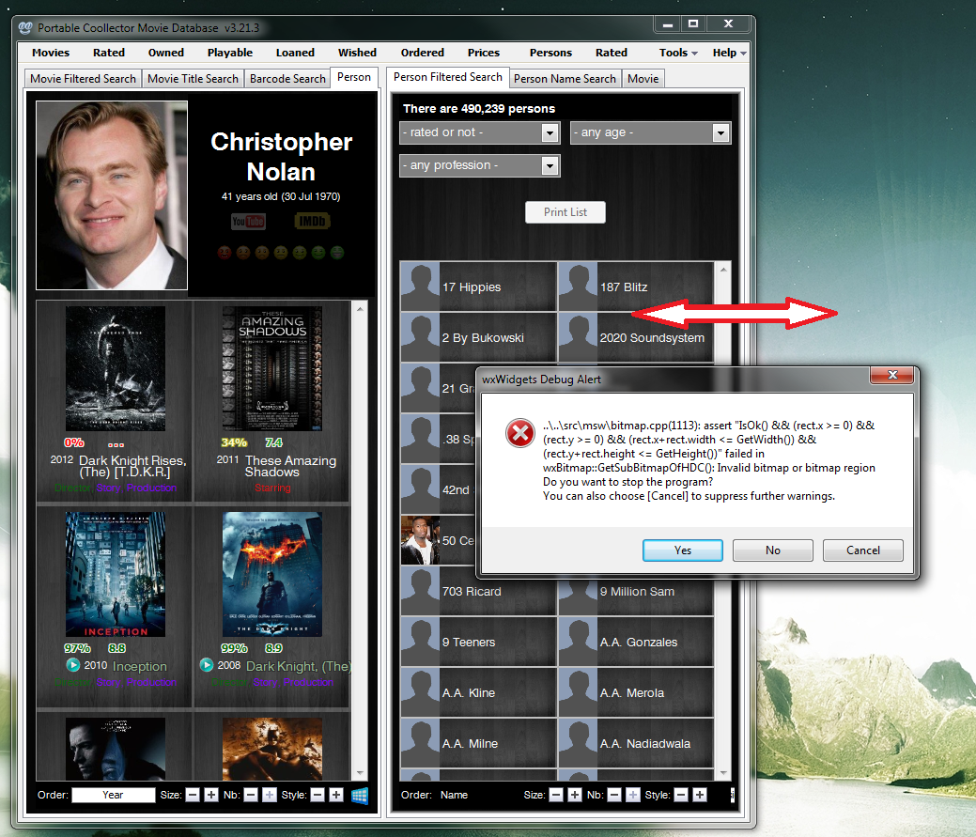This screenshot has width=976, height=837.
Task: Click the Order value Name in persons panel
Action: 454,795
